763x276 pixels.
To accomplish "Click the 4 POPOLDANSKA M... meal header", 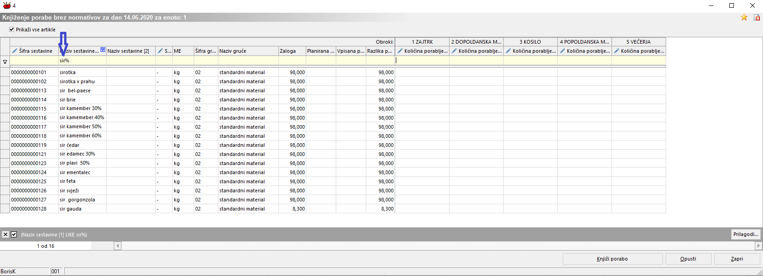I will coord(585,42).
